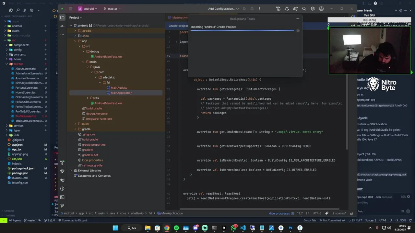Expand the .idea folder

tap(75, 36)
